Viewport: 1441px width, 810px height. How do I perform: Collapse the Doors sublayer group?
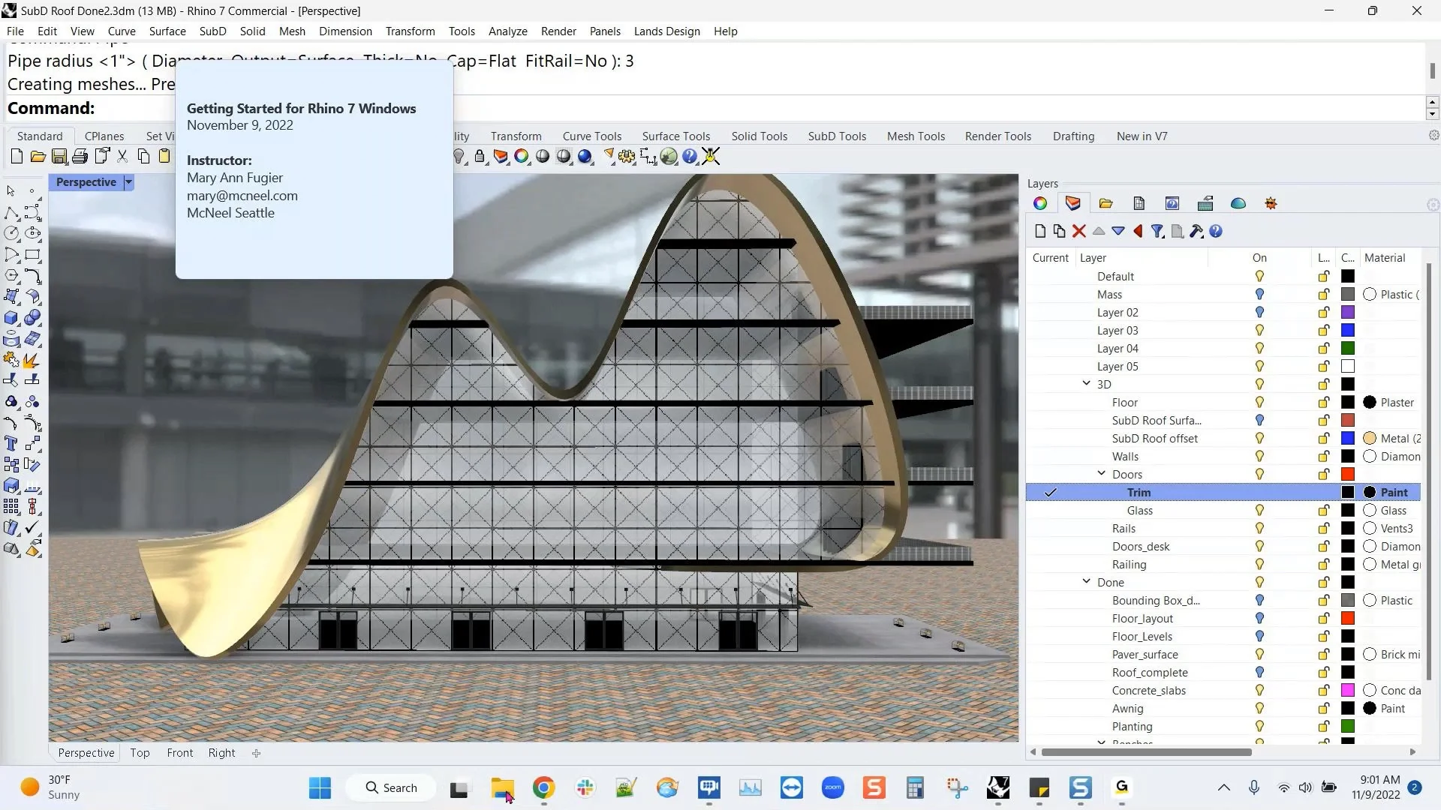click(x=1101, y=474)
